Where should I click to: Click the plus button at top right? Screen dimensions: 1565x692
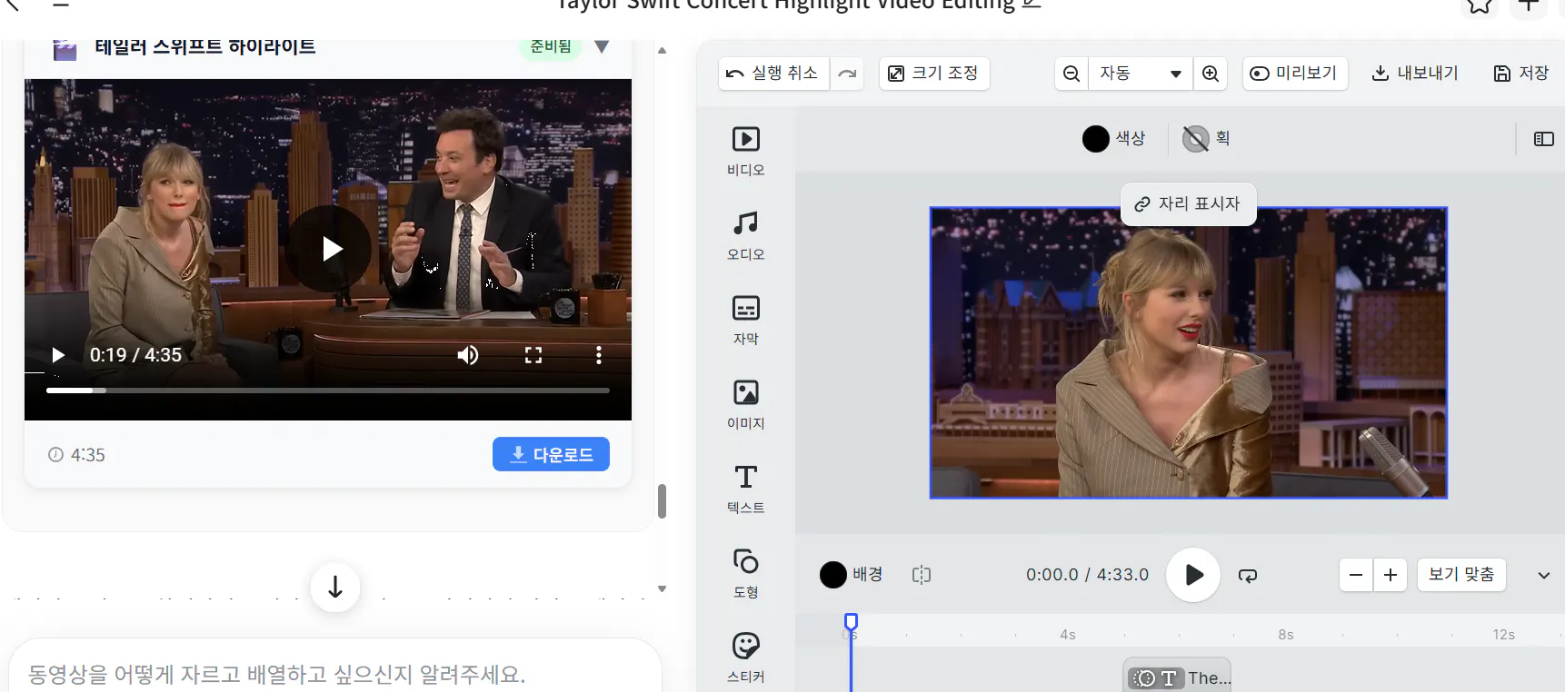pyautogui.click(x=1530, y=5)
